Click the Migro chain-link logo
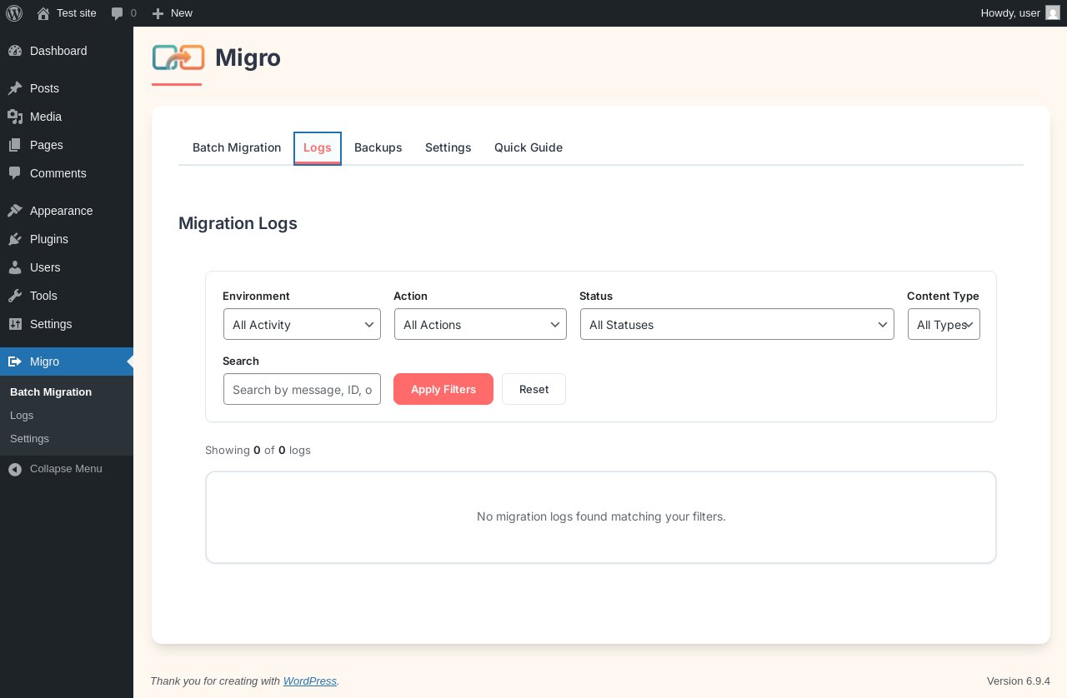This screenshot has height=698, width=1067. pyautogui.click(x=178, y=57)
